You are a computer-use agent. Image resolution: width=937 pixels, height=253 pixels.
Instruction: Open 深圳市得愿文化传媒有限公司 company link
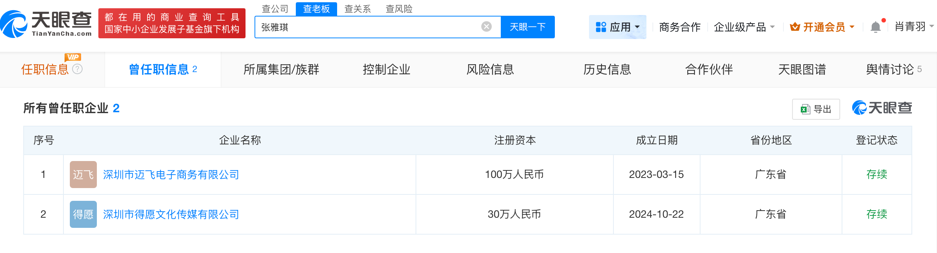(171, 214)
